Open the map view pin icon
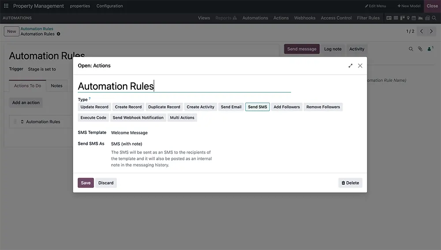441x250 pixels. tap(408, 18)
